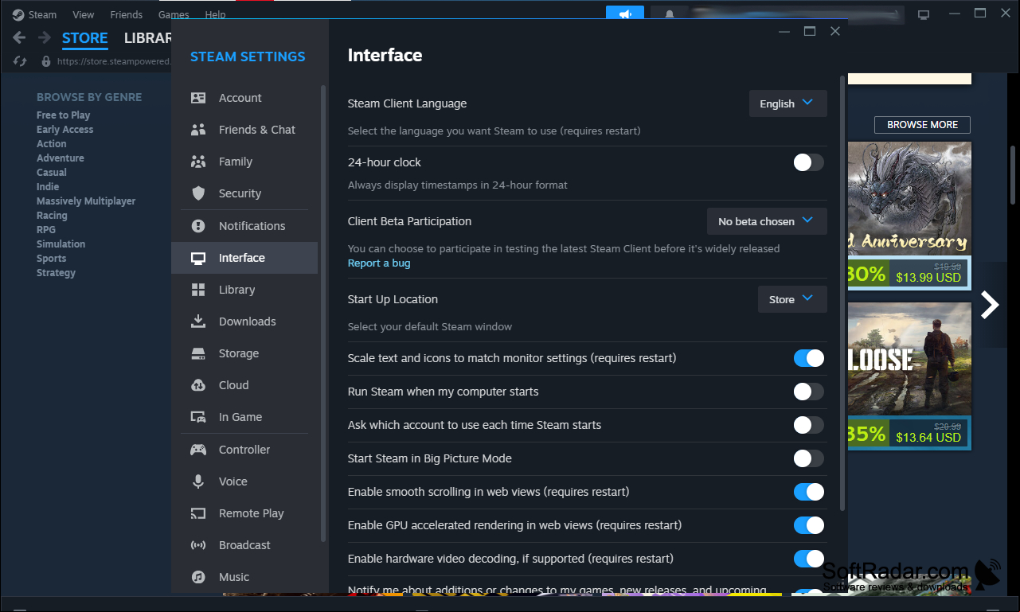Viewport: 1020px width, 612px height.
Task: Click the Friends & Chat people icon
Action: click(198, 130)
